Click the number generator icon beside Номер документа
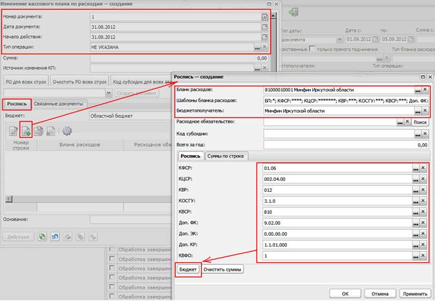Image resolution: width=435 pixels, height=301 pixels. tap(264, 17)
